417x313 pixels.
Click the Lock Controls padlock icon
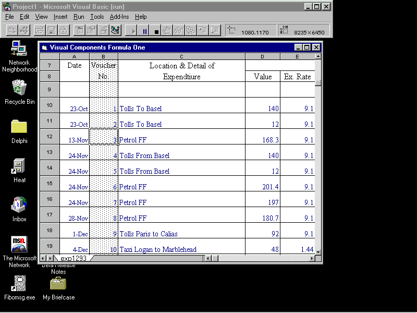pos(63,30)
